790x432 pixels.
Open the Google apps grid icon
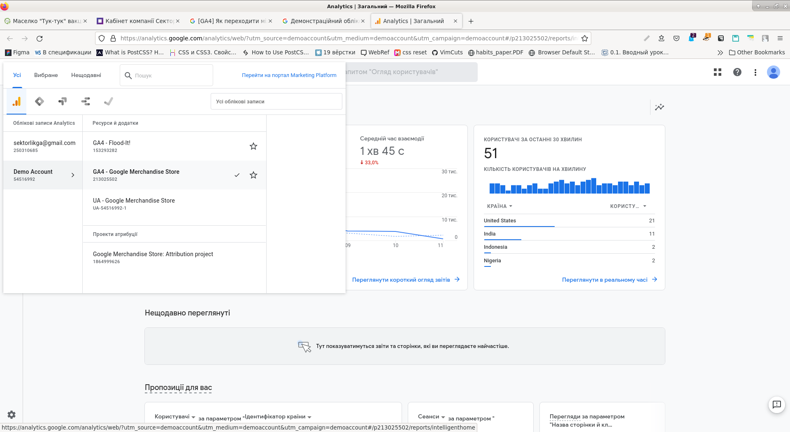[718, 72]
